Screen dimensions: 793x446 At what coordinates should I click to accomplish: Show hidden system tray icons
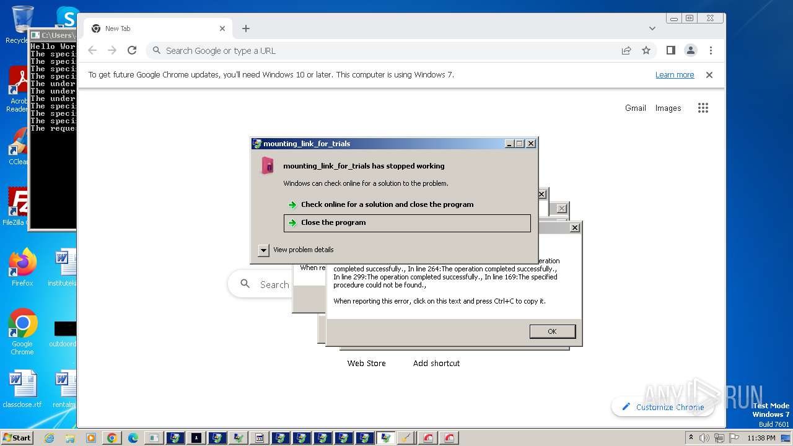click(691, 438)
